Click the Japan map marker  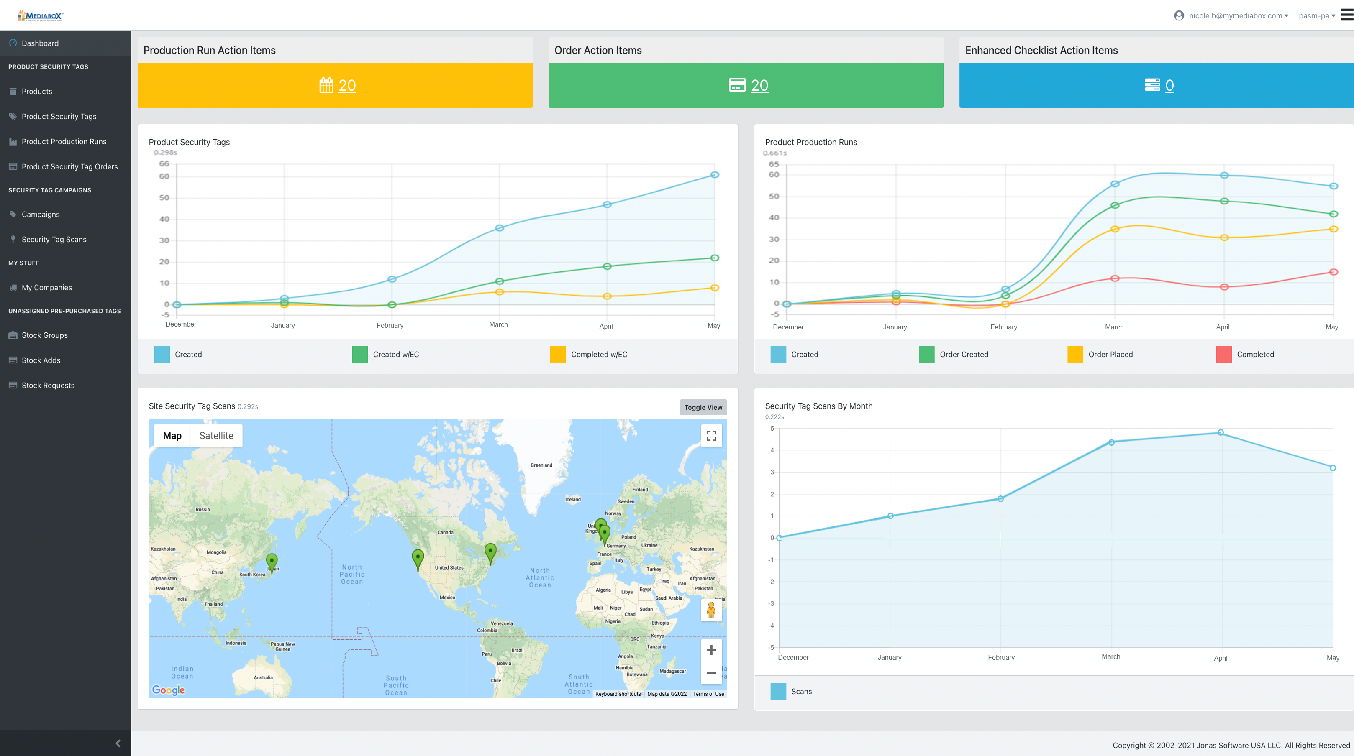point(272,563)
